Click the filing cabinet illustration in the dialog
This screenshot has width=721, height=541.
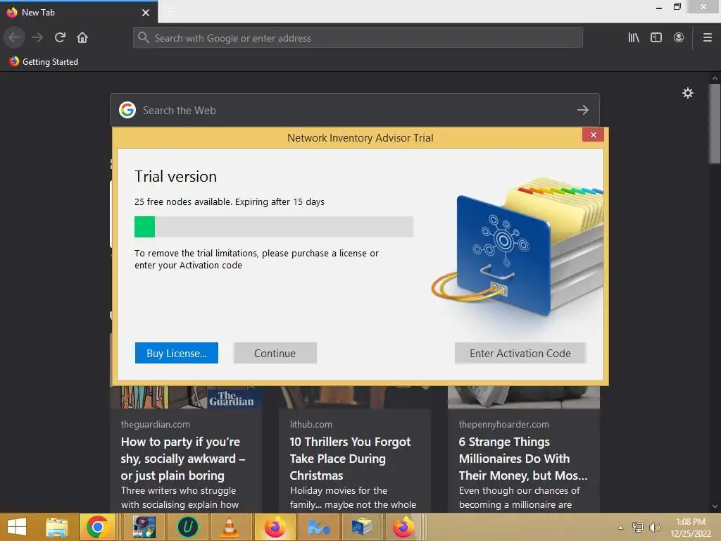point(518,249)
